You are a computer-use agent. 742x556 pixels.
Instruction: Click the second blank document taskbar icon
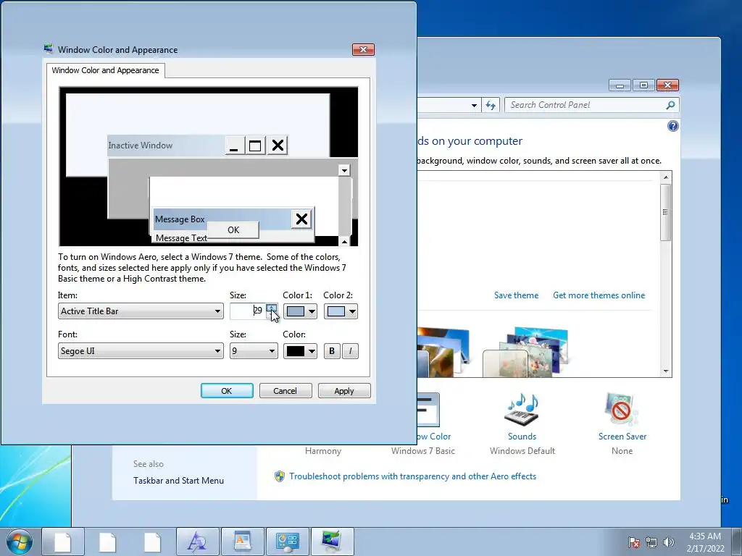pyautogui.click(x=107, y=542)
